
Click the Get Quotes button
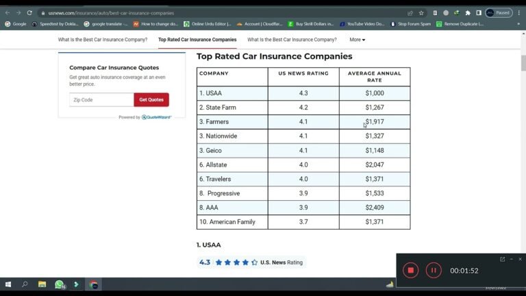point(151,99)
